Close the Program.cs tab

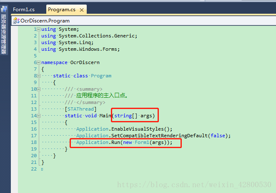pos(81,10)
